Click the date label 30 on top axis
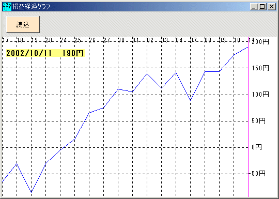The image size is (279, 199). pyautogui.click(x=121, y=40)
